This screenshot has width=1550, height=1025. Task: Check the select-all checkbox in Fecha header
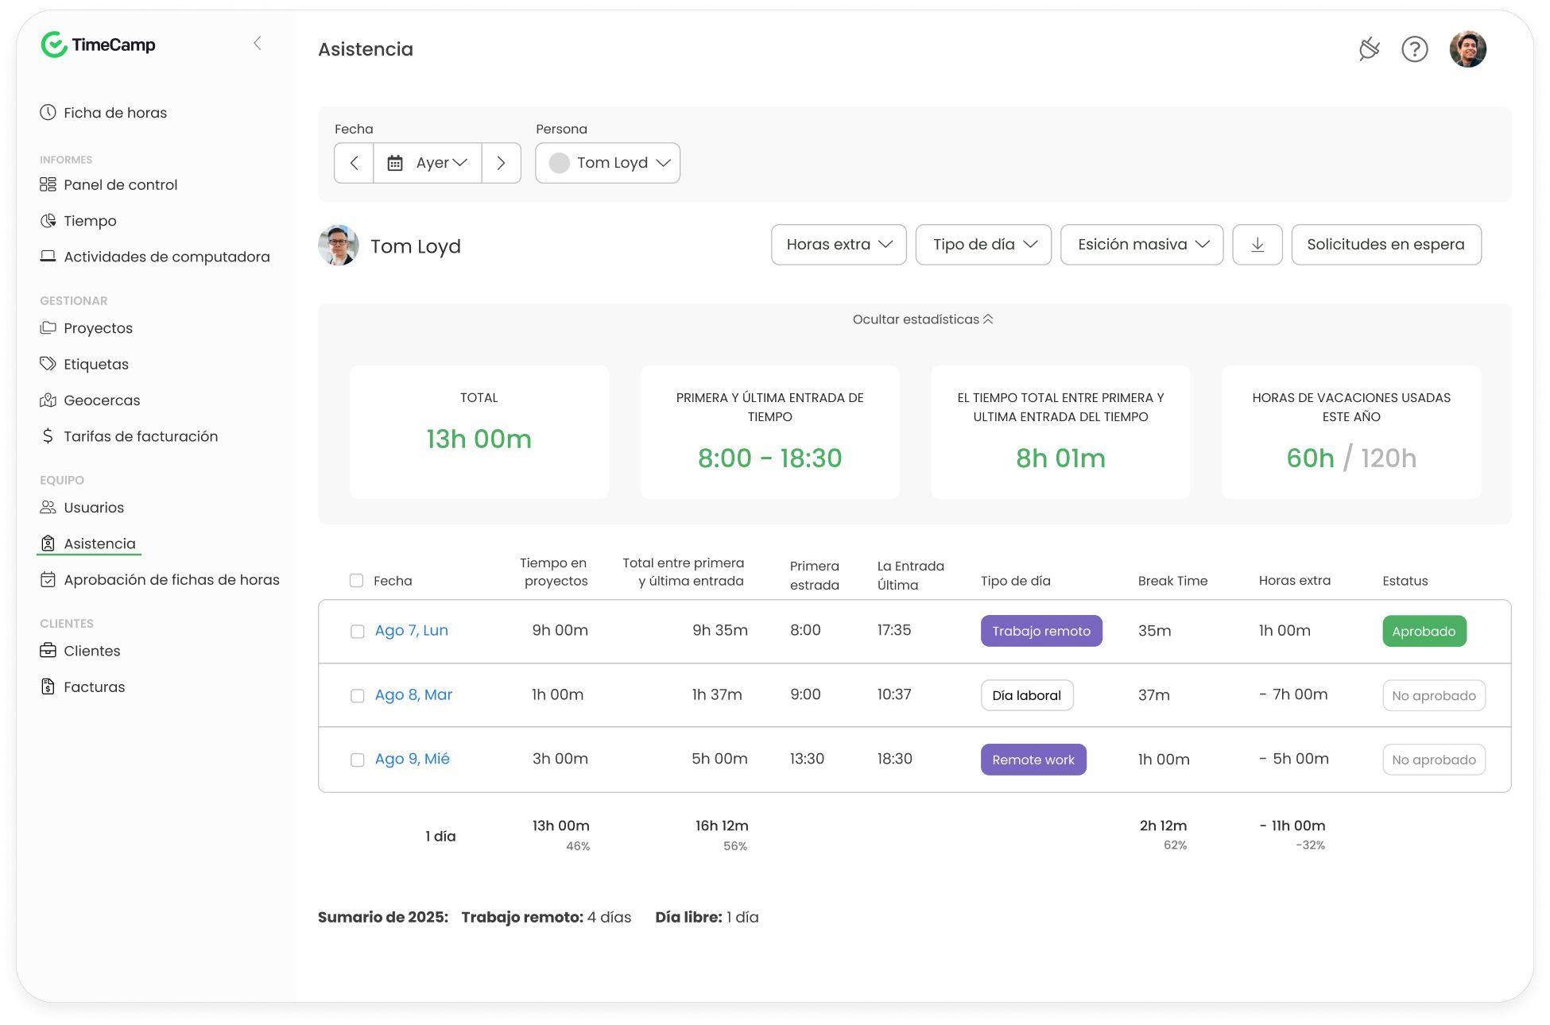(356, 581)
